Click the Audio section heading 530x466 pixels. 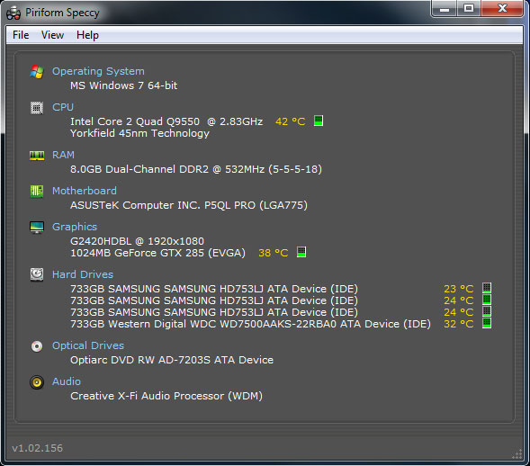67,381
